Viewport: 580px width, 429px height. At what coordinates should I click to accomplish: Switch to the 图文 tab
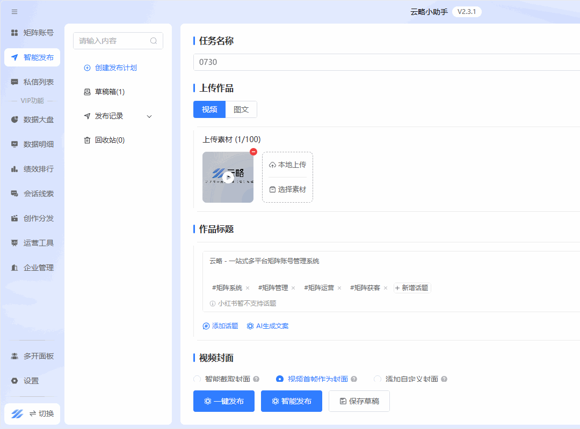[x=241, y=109]
